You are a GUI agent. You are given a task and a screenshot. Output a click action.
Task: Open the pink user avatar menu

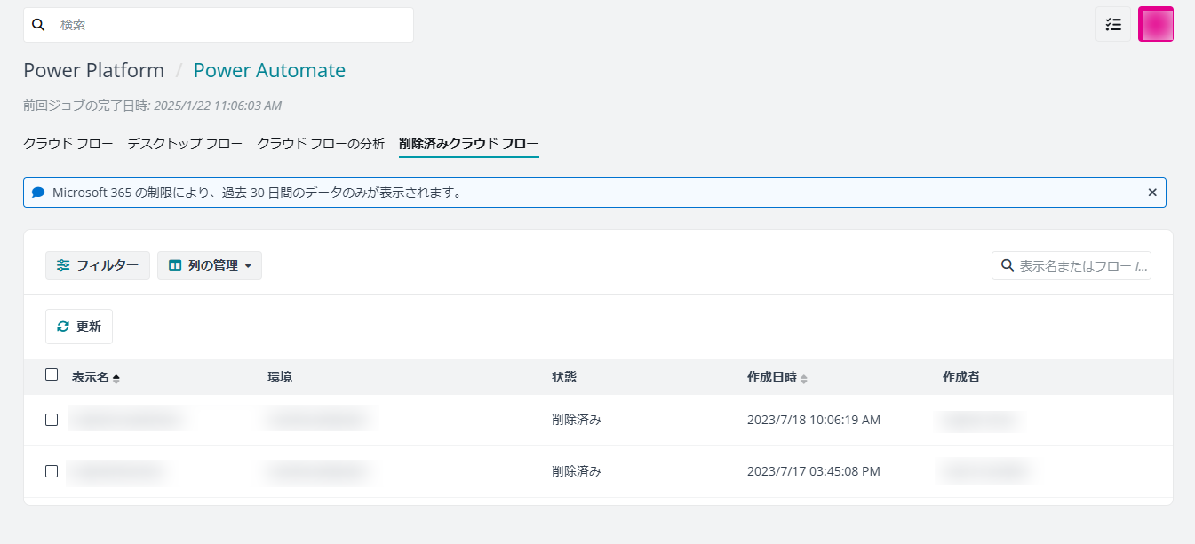1156,24
